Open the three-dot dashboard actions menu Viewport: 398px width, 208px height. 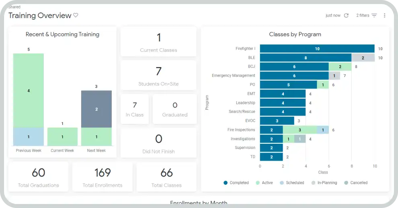pos(384,16)
